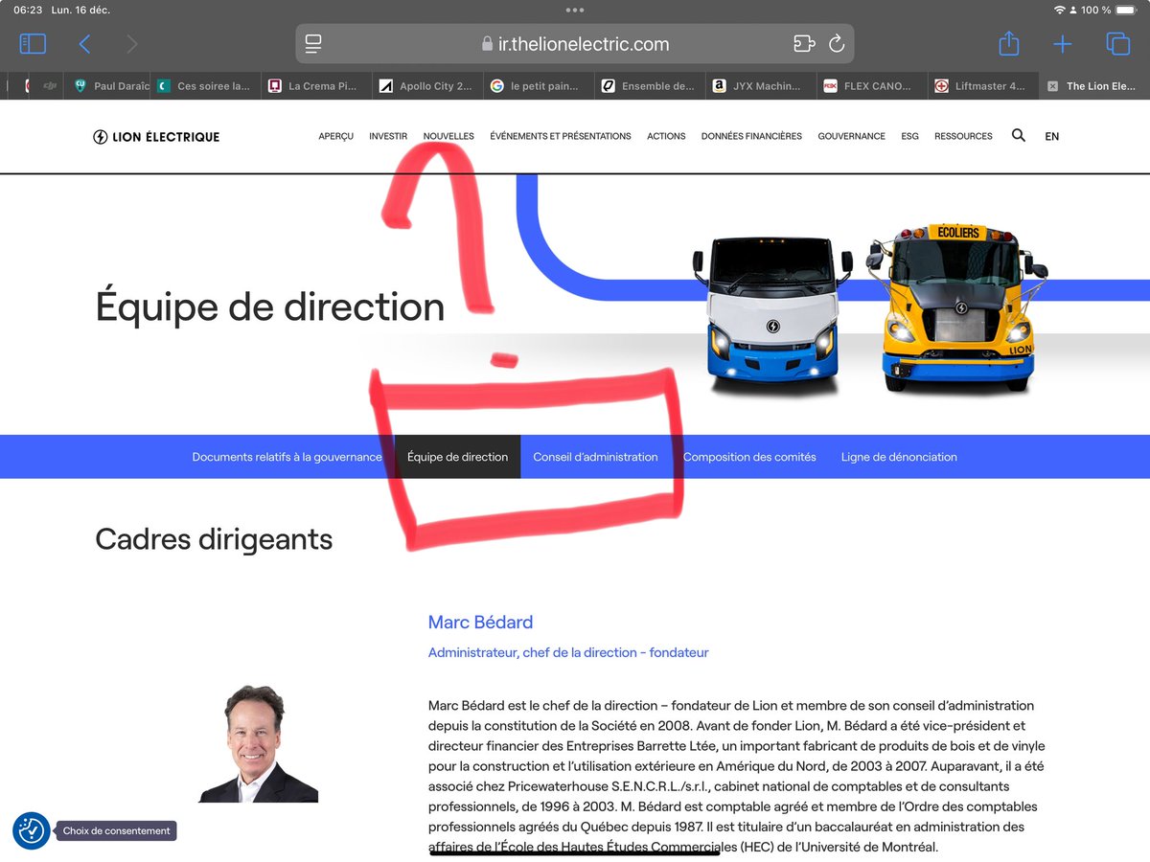
Task: Switch to the FLEX CANO tab
Action: 872,86
